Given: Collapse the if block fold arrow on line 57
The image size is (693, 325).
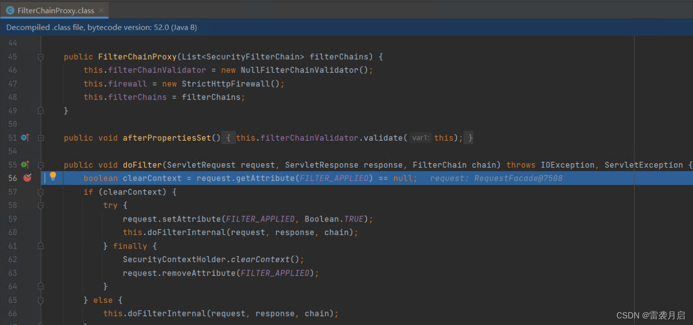Looking at the screenshot, I should click(41, 191).
